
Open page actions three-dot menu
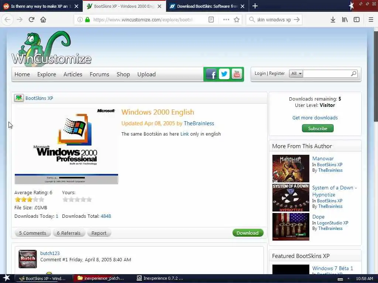coord(226,20)
